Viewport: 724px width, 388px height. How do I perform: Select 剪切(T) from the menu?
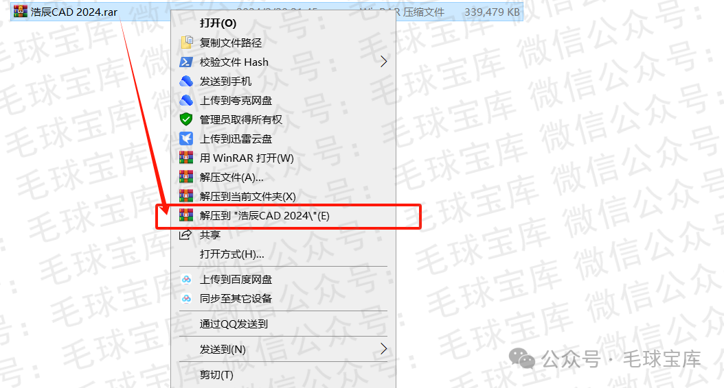tap(283, 375)
